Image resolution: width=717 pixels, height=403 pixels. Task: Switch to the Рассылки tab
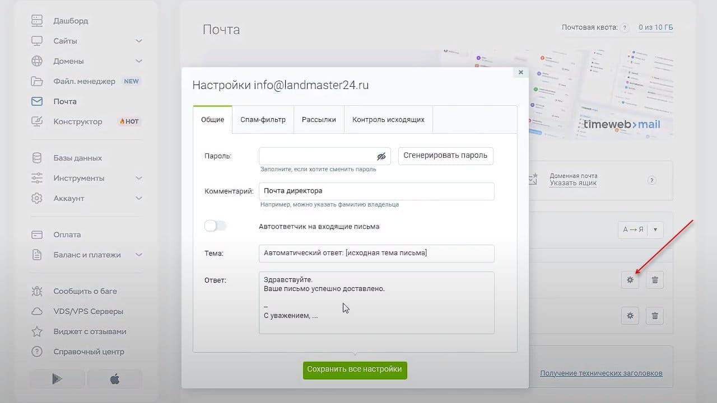pyautogui.click(x=319, y=120)
